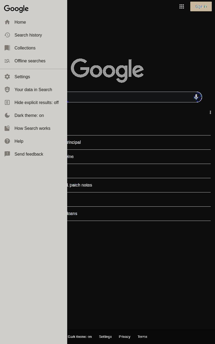Screen dimensions: 215x344
Task: Click the Offline searches icon
Action: coord(7,61)
